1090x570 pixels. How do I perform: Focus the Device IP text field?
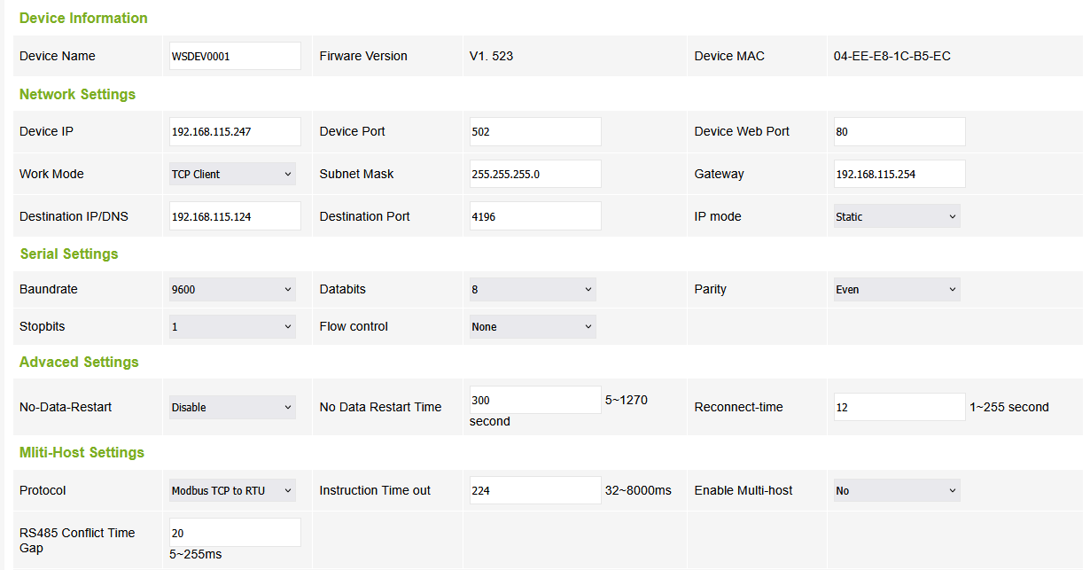(x=235, y=131)
